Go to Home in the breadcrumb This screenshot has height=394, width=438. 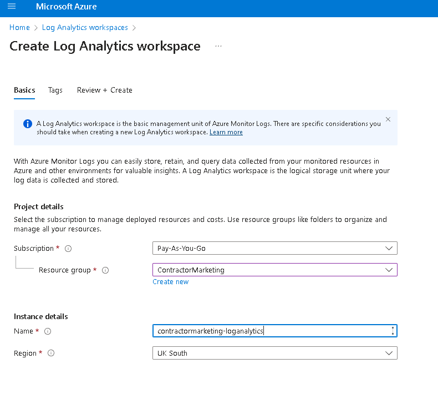[19, 27]
